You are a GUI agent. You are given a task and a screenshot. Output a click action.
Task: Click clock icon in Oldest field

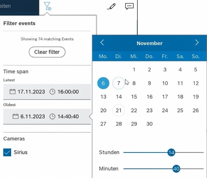(52, 116)
